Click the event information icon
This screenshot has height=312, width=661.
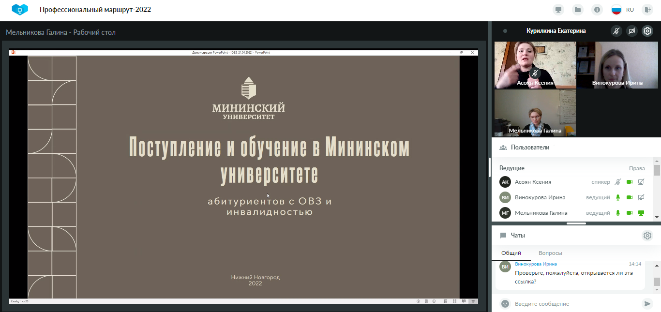click(598, 10)
